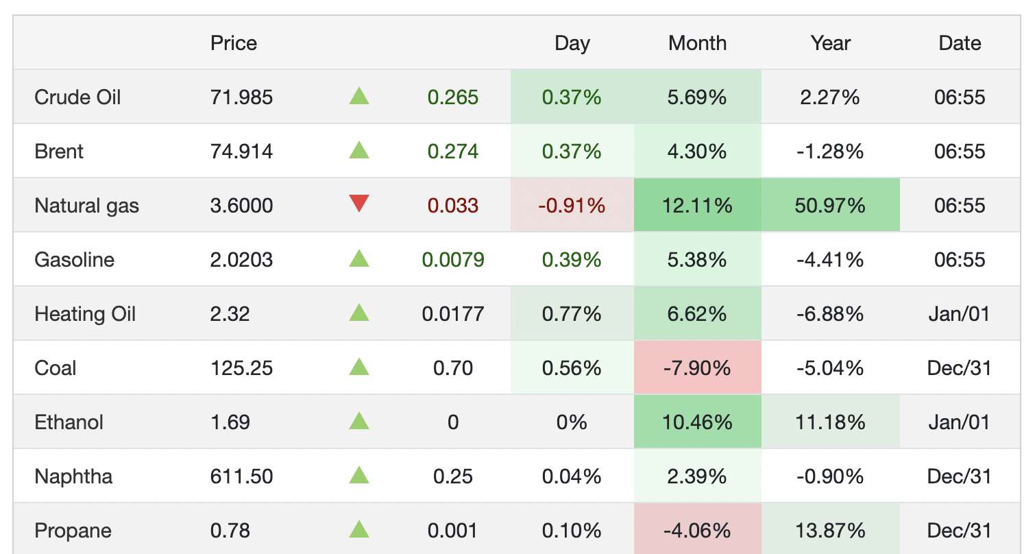Click the green up arrow in Naphtha row

pyautogui.click(x=359, y=474)
